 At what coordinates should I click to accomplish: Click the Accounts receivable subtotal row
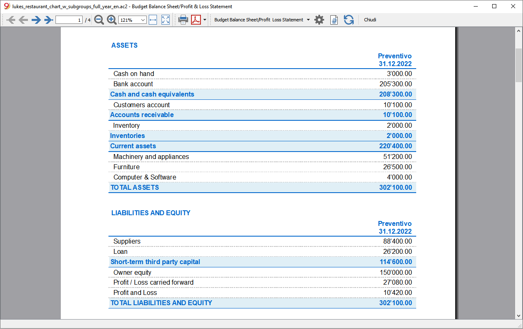point(262,115)
